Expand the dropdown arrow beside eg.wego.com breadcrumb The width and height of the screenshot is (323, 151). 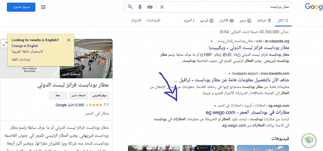pyautogui.click(x=215, y=106)
